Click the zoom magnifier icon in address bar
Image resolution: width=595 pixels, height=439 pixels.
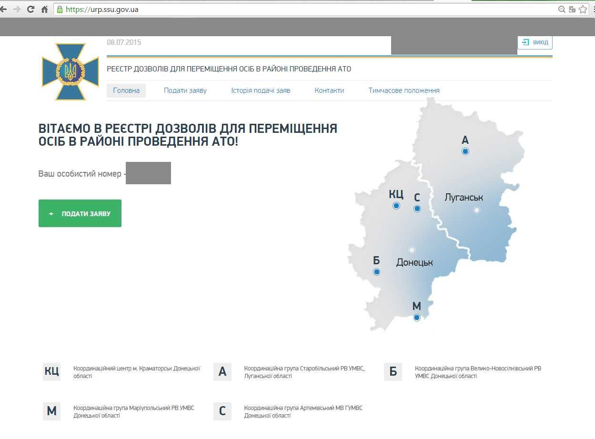(562, 9)
